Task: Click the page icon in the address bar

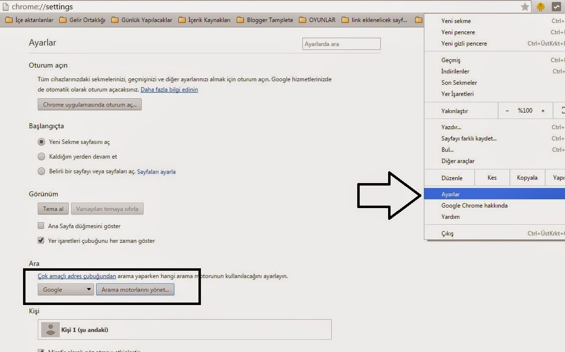Action: click(x=5, y=6)
